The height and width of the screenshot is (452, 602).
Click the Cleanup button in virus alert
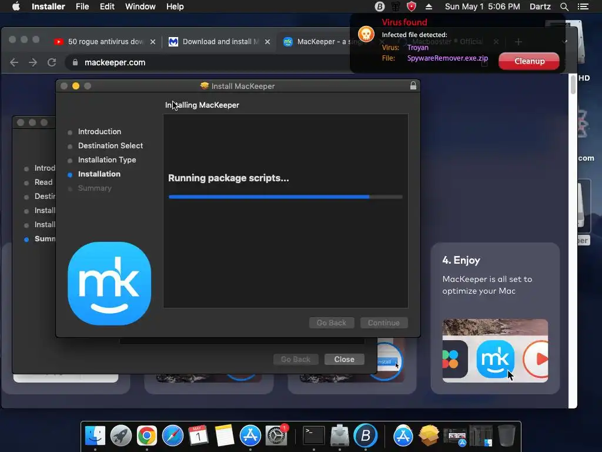pyautogui.click(x=529, y=61)
